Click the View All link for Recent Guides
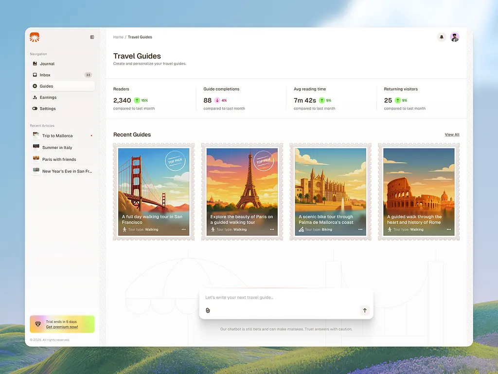The width and height of the screenshot is (498, 374). pyautogui.click(x=452, y=134)
